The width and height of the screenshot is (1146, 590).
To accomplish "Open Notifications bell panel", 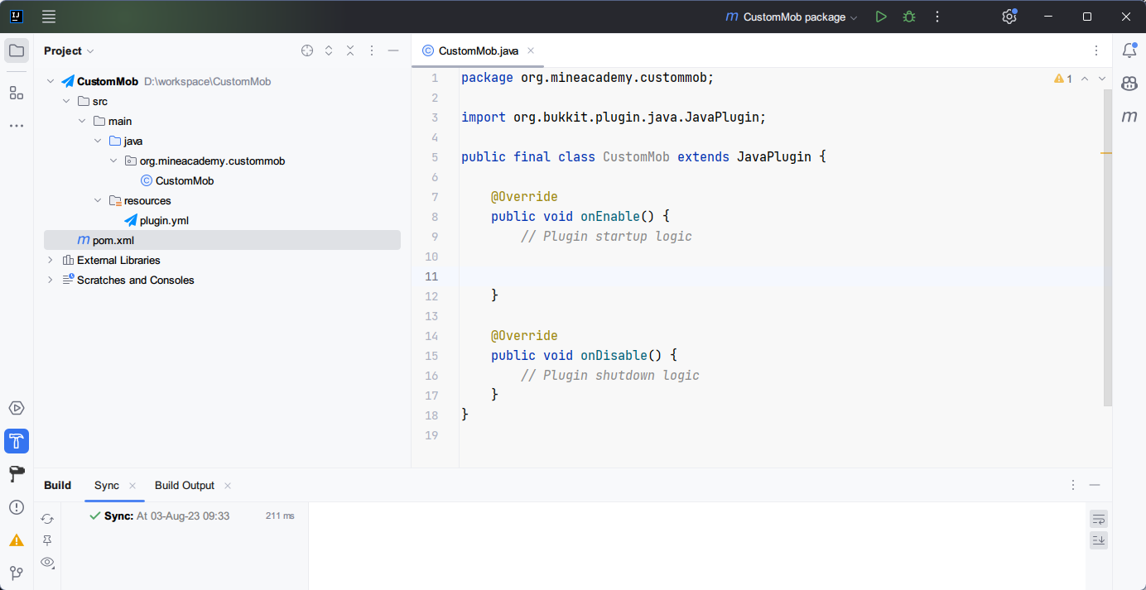I will click(x=1129, y=50).
